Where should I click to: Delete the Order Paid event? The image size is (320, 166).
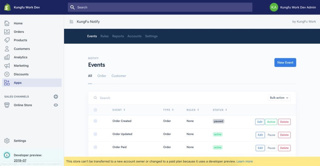[x=284, y=148]
